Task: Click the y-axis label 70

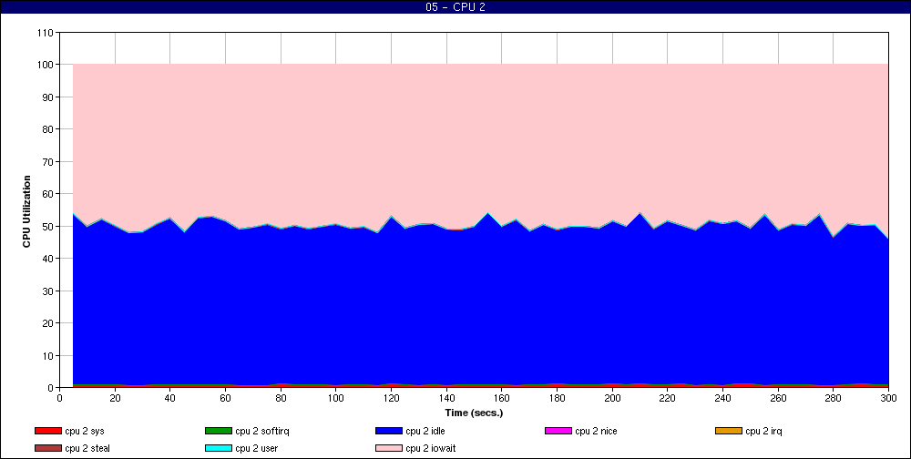Action: (48, 161)
